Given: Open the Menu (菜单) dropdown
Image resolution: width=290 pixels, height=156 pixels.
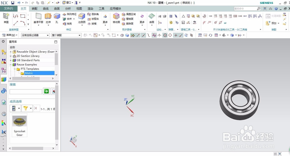Looking at the screenshot, I should 10,35.
